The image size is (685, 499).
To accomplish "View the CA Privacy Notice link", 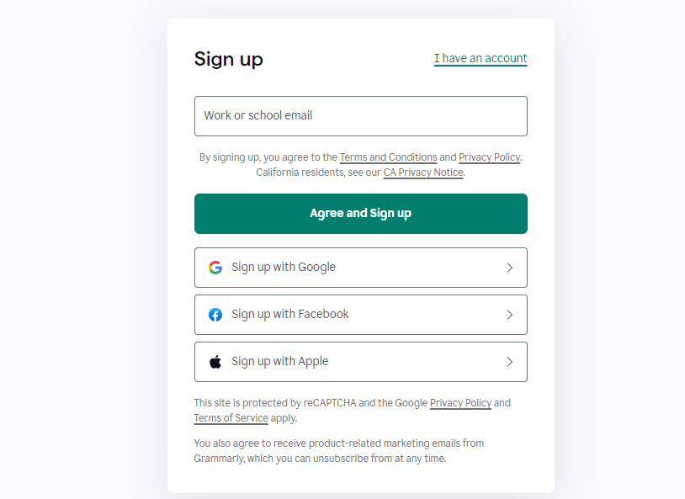I will click(423, 173).
